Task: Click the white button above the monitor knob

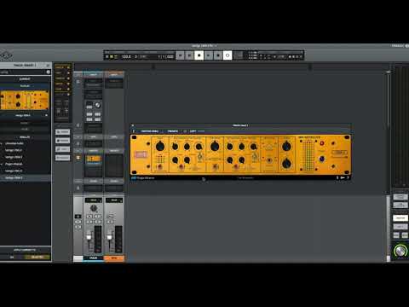Action: (x=400, y=218)
